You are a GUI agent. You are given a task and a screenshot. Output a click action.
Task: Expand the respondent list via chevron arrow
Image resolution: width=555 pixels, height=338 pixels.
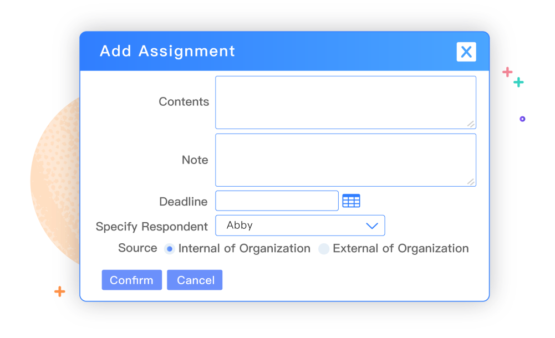point(372,226)
